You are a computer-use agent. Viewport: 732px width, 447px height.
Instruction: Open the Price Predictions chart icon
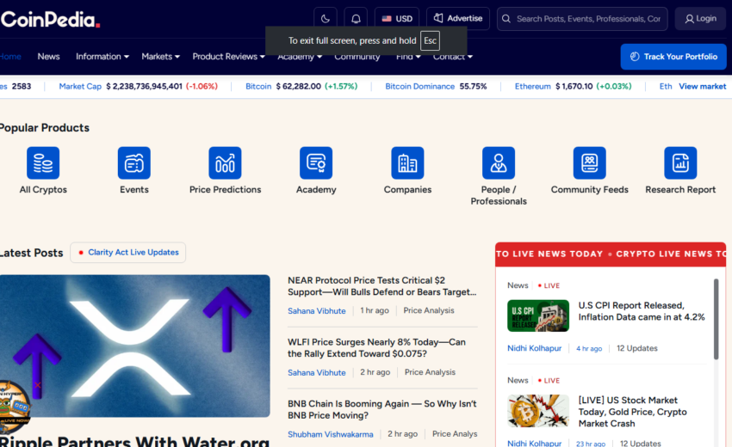tap(225, 162)
